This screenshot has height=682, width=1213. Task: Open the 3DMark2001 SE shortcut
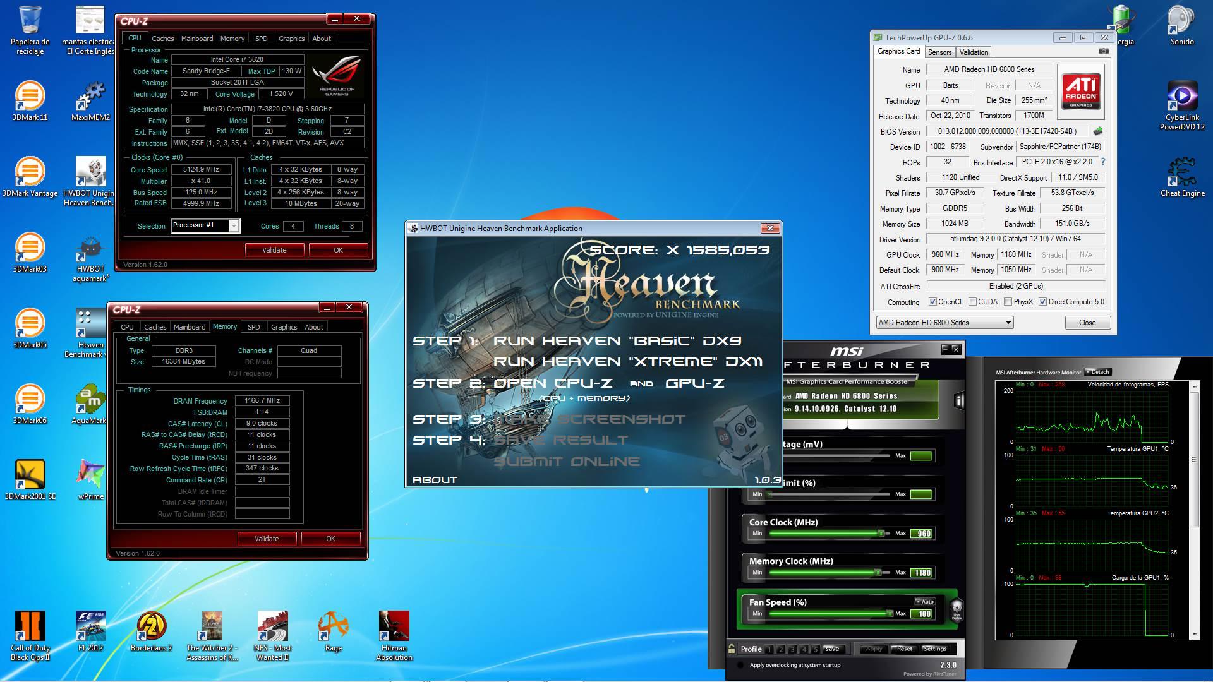(30, 480)
